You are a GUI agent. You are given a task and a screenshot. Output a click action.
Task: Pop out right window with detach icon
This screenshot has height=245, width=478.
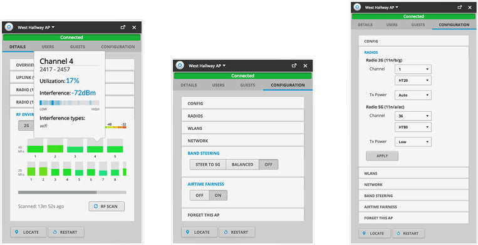click(x=459, y=7)
